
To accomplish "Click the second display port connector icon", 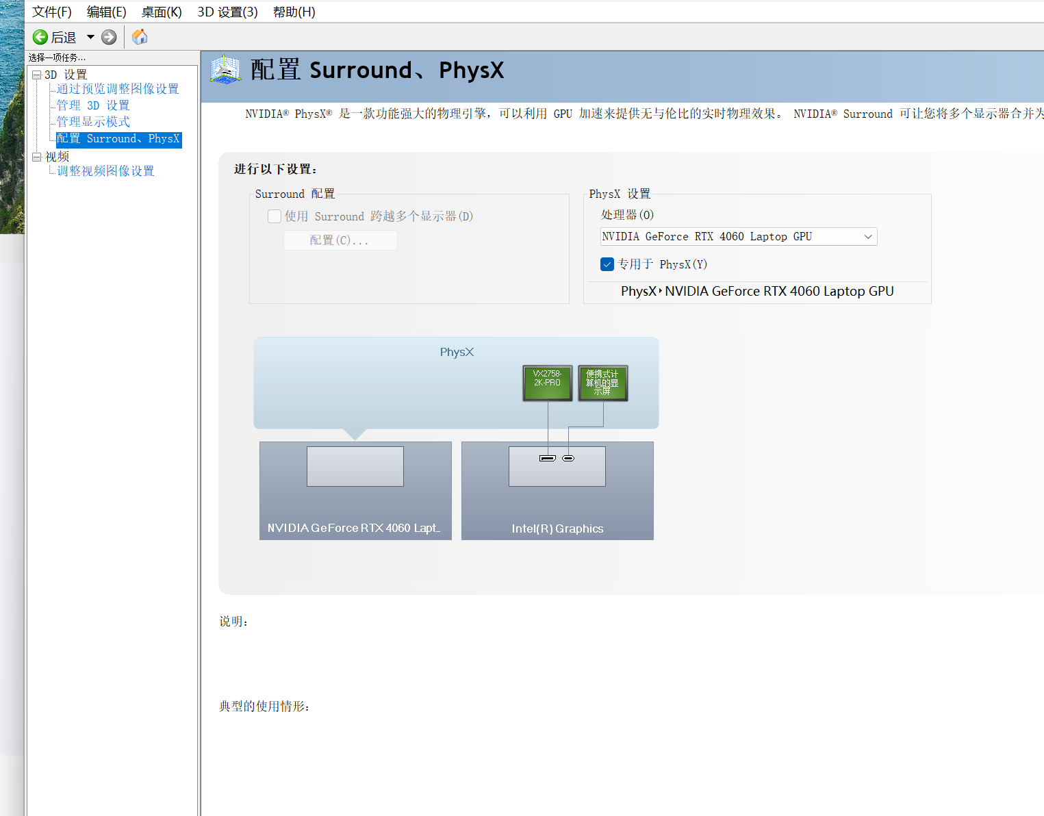I will pos(568,458).
